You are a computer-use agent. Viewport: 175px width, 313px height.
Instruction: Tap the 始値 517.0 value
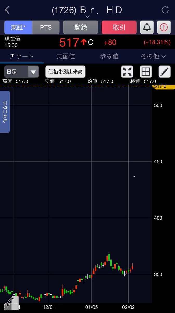(x=100, y=81)
